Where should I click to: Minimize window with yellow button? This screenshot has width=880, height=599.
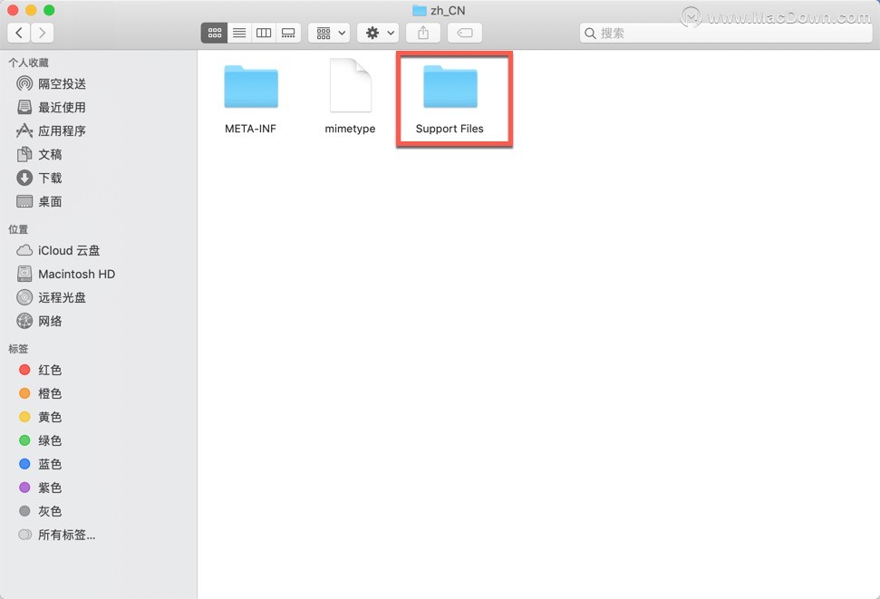click(x=31, y=10)
